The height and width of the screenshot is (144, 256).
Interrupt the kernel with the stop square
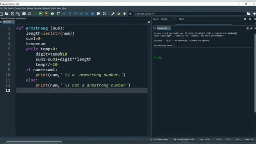[248, 28]
